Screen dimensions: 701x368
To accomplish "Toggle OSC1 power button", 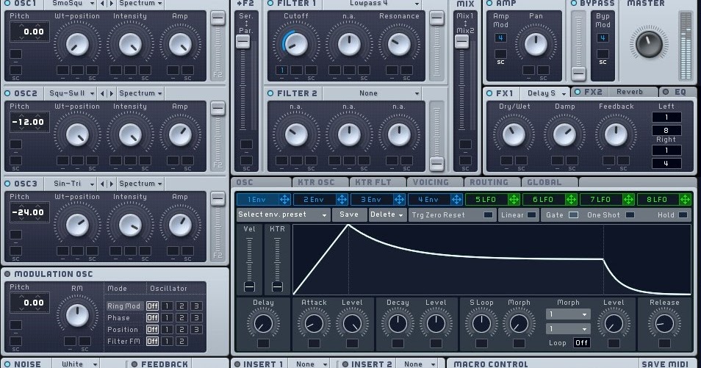I will [x=7, y=3].
